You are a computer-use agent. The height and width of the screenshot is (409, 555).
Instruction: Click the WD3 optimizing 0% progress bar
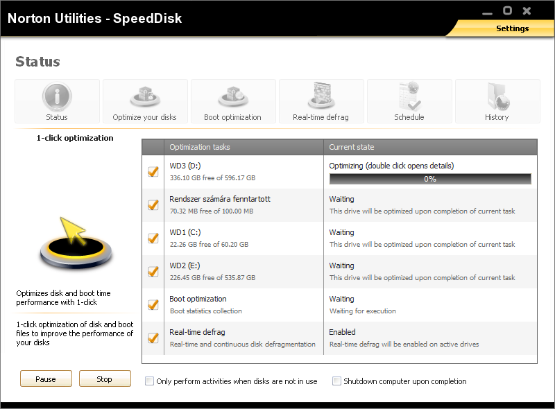tap(430, 179)
